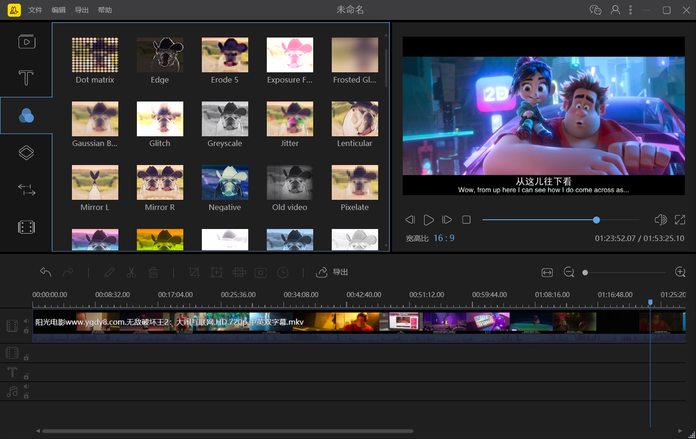Mute the main video track
Image resolution: width=696 pixels, height=439 pixels.
[26, 321]
